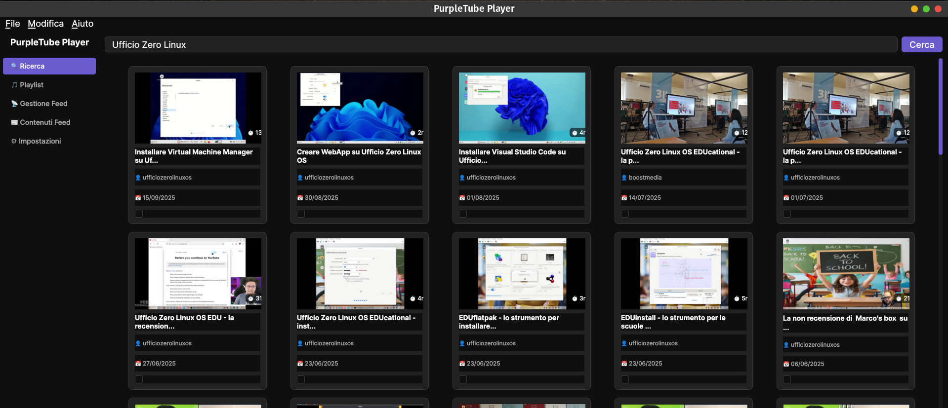Click the date 14/07/2025
Viewport: 948px width, 408px height.
click(x=645, y=198)
